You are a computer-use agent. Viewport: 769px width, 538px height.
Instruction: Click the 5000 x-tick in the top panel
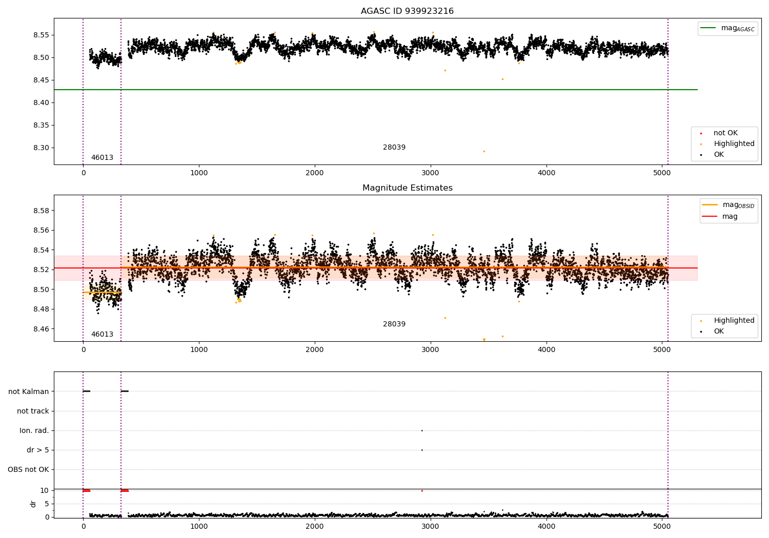(662, 173)
